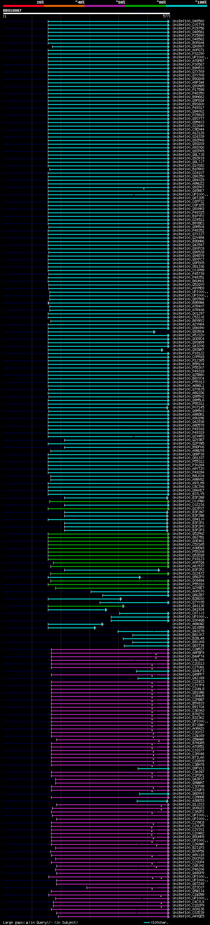The height and width of the screenshot is (925, 210).
Task: Select label UniRef100_A4VQE5
Action: click(188, 916)
